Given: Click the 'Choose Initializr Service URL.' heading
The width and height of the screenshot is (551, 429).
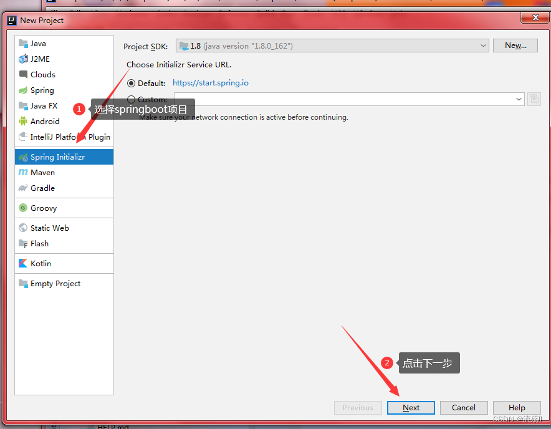Looking at the screenshot, I should point(179,65).
